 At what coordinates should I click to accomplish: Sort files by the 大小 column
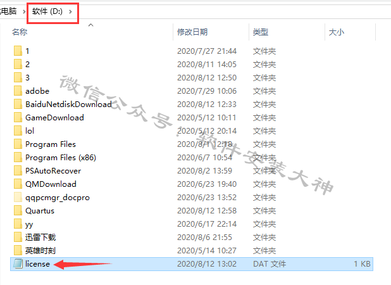click(337, 32)
